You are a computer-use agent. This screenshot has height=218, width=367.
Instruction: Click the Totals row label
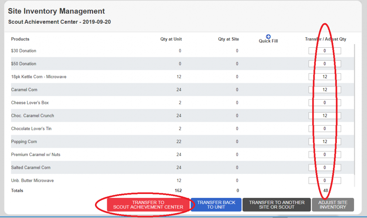(17, 191)
